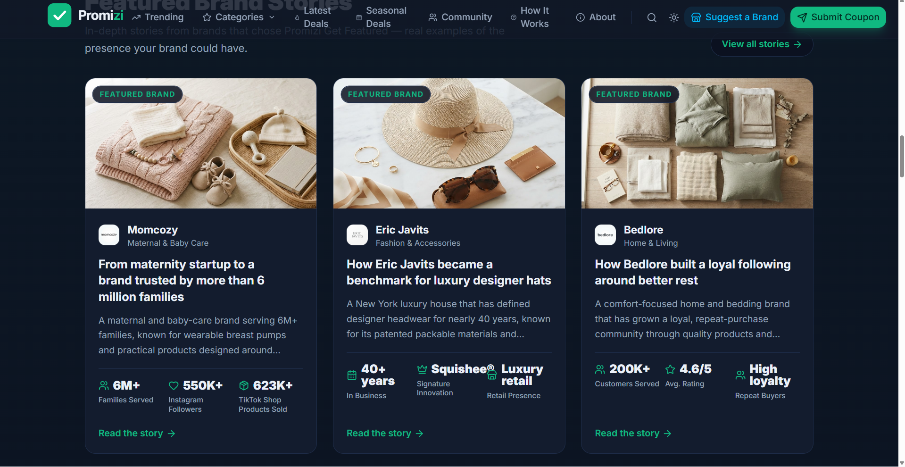Click the Categories star icon
Image resolution: width=905 pixels, height=467 pixels.
coord(207,17)
